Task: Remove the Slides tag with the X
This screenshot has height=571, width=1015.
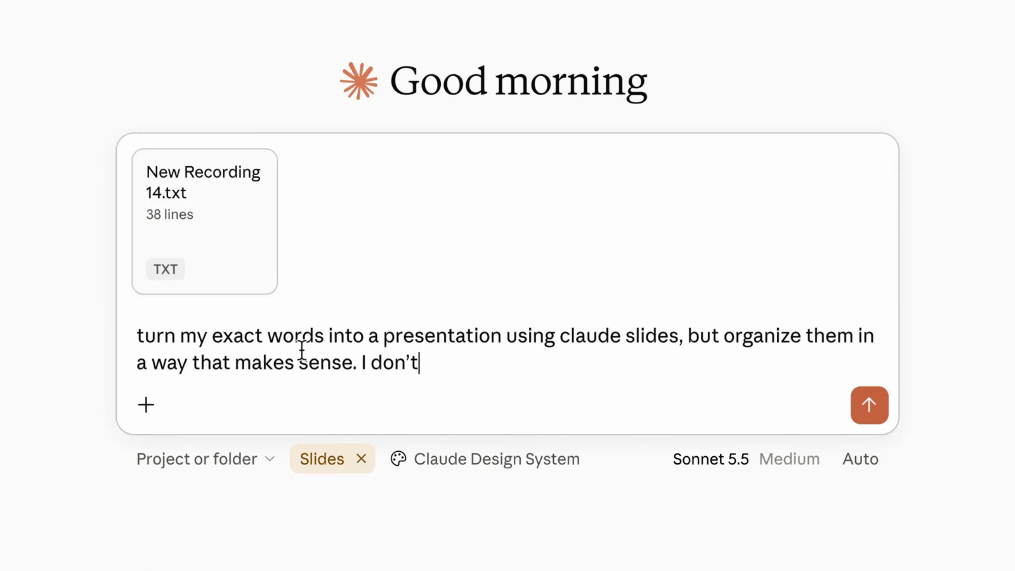Action: 361,459
